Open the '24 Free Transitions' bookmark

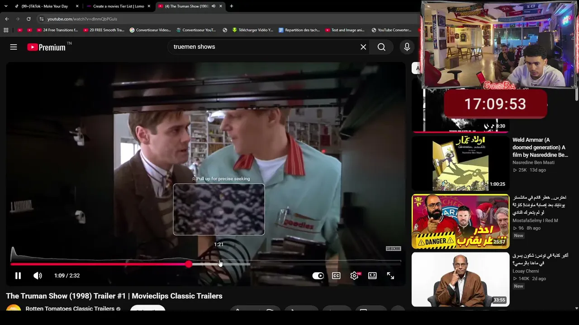(57, 30)
